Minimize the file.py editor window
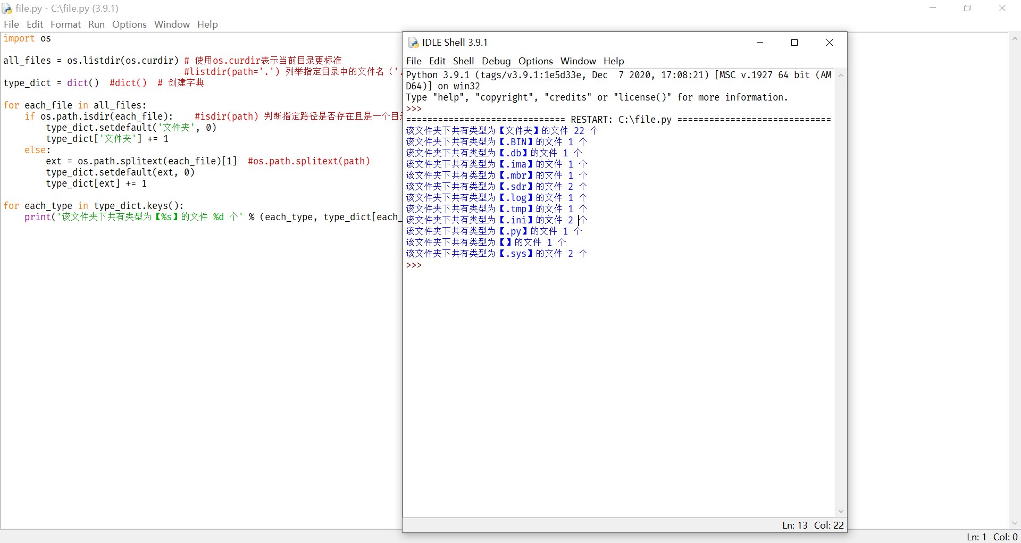Viewport: 1021px width, 543px height. [x=932, y=8]
